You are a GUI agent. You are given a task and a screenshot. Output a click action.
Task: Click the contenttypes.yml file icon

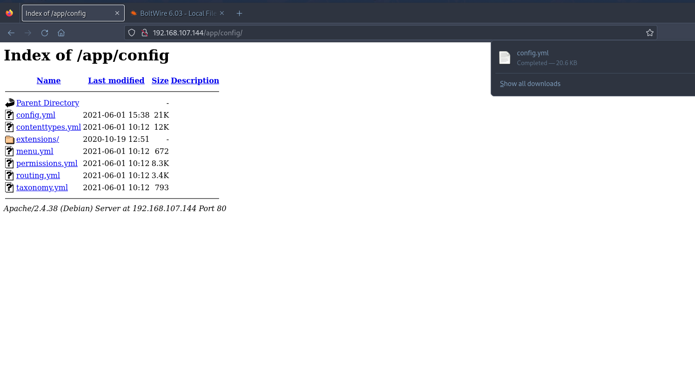click(x=10, y=127)
